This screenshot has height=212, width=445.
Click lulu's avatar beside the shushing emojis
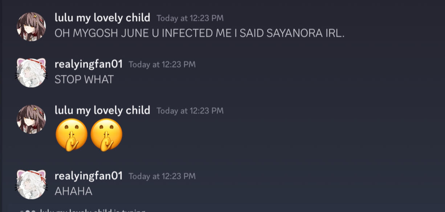(31, 119)
